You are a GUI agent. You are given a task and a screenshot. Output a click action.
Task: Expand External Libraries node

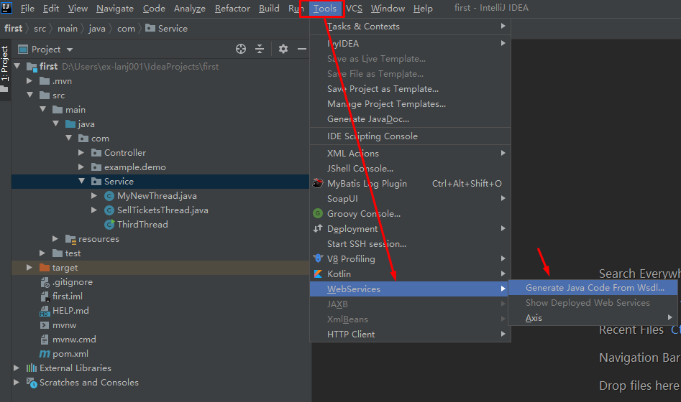pos(17,368)
